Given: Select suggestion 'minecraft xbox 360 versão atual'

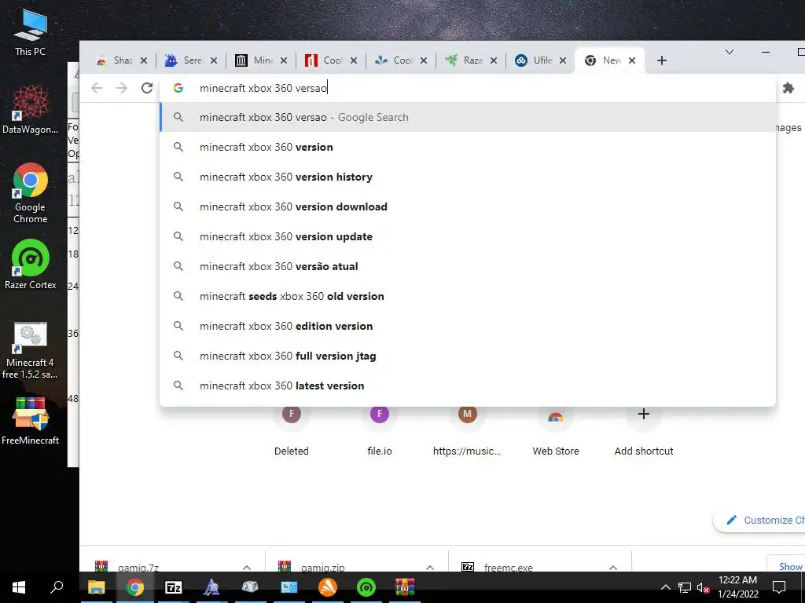Looking at the screenshot, I should click(x=468, y=266).
